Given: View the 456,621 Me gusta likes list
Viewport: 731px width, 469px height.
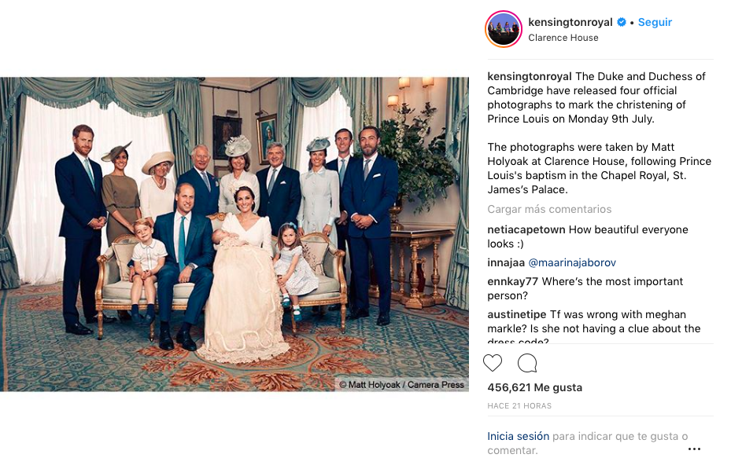Looking at the screenshot, I should point(534,387).
